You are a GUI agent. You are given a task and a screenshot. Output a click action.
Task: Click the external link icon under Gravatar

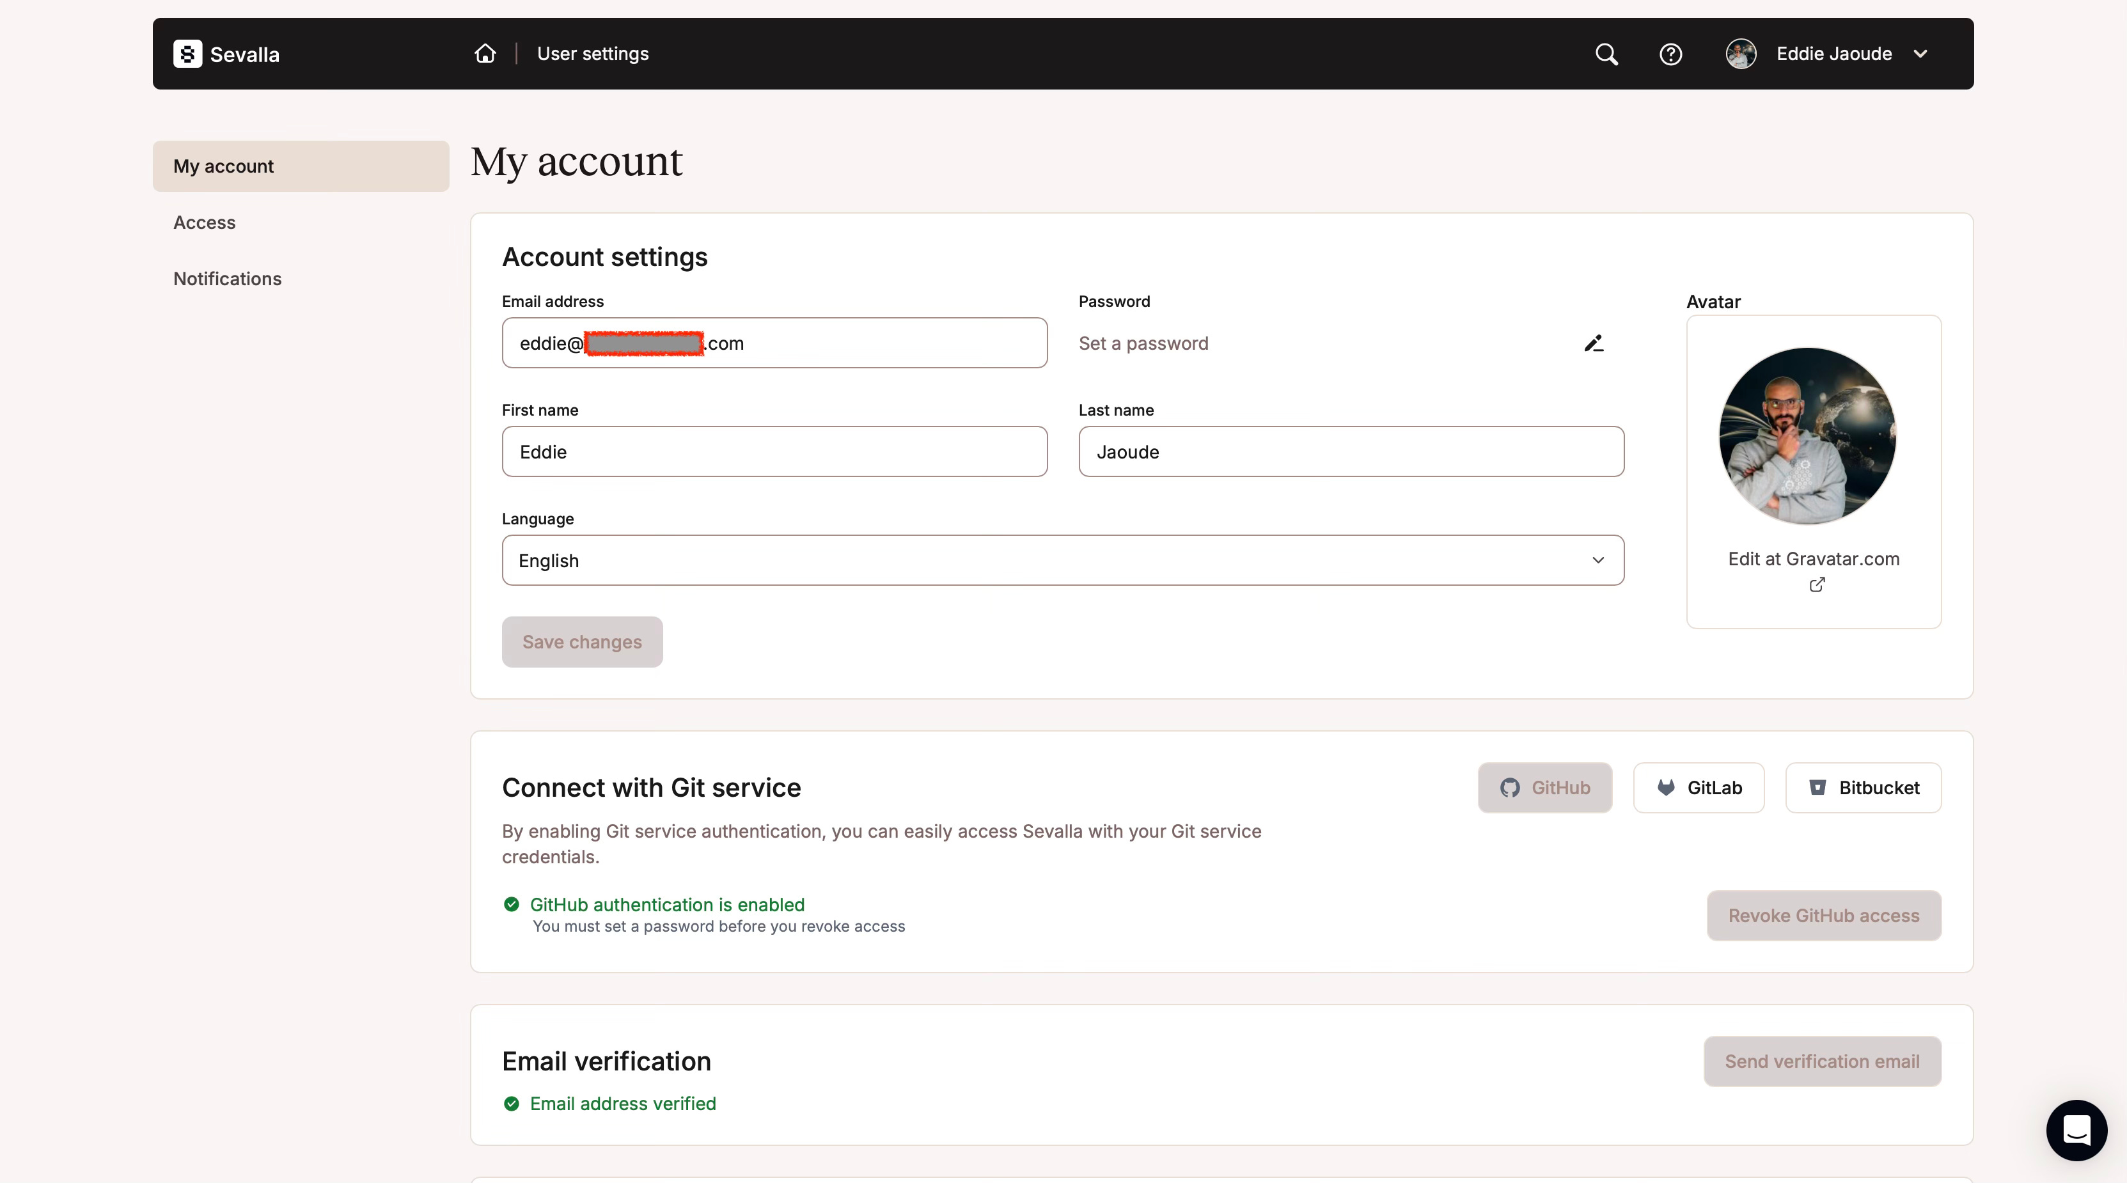click(1817, 584)
